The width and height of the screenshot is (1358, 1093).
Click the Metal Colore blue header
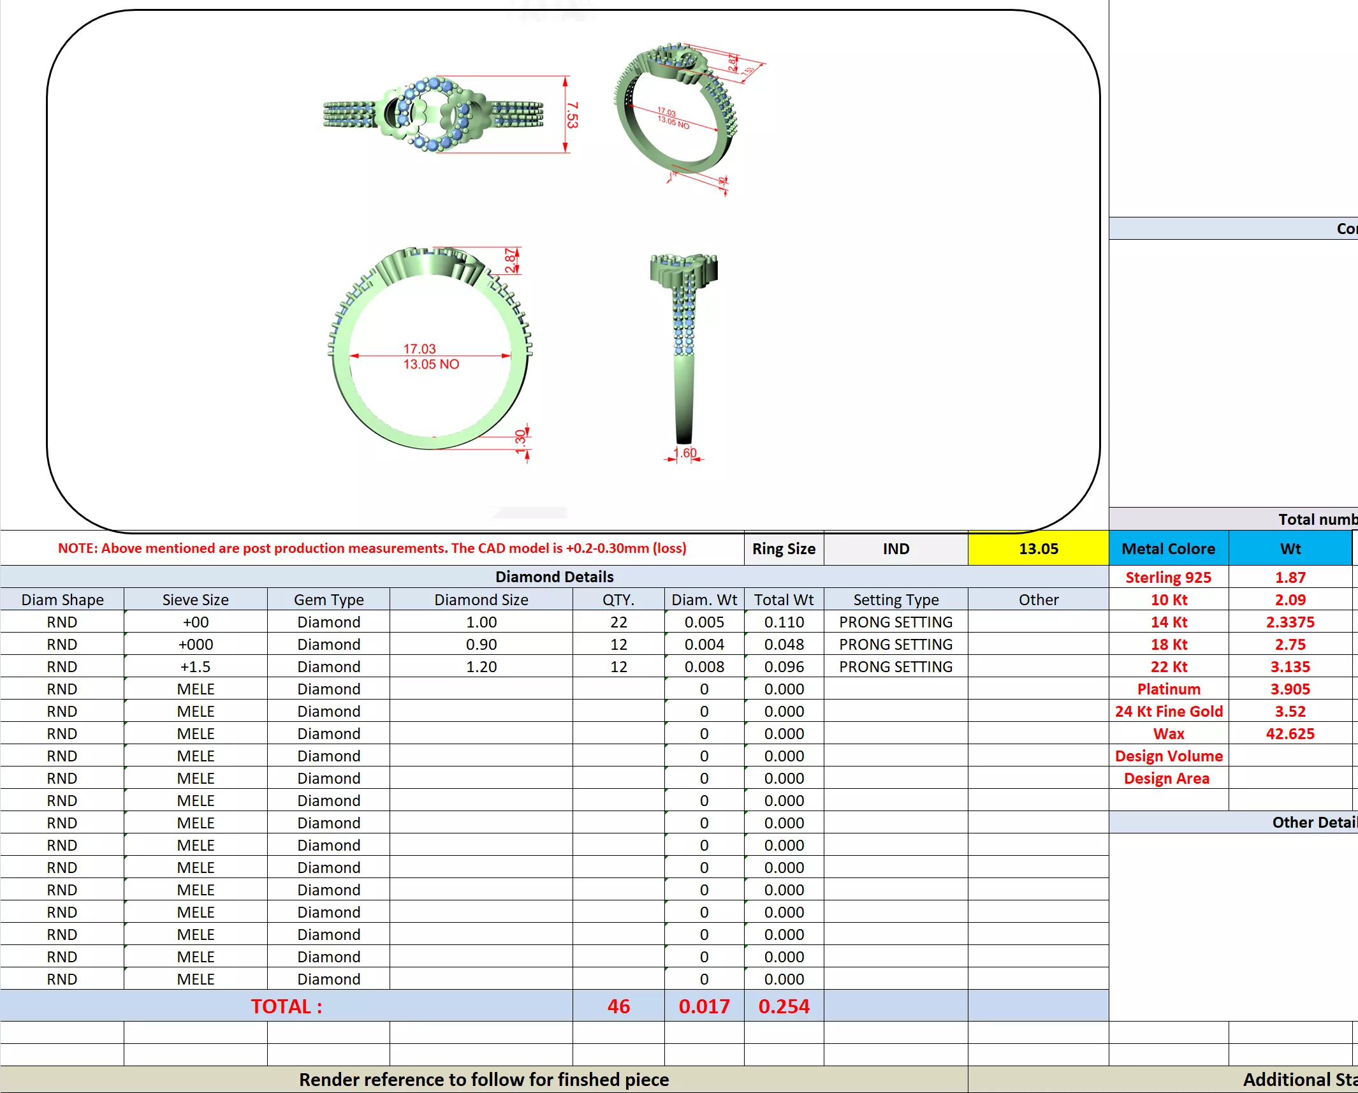coord(1168,549)
